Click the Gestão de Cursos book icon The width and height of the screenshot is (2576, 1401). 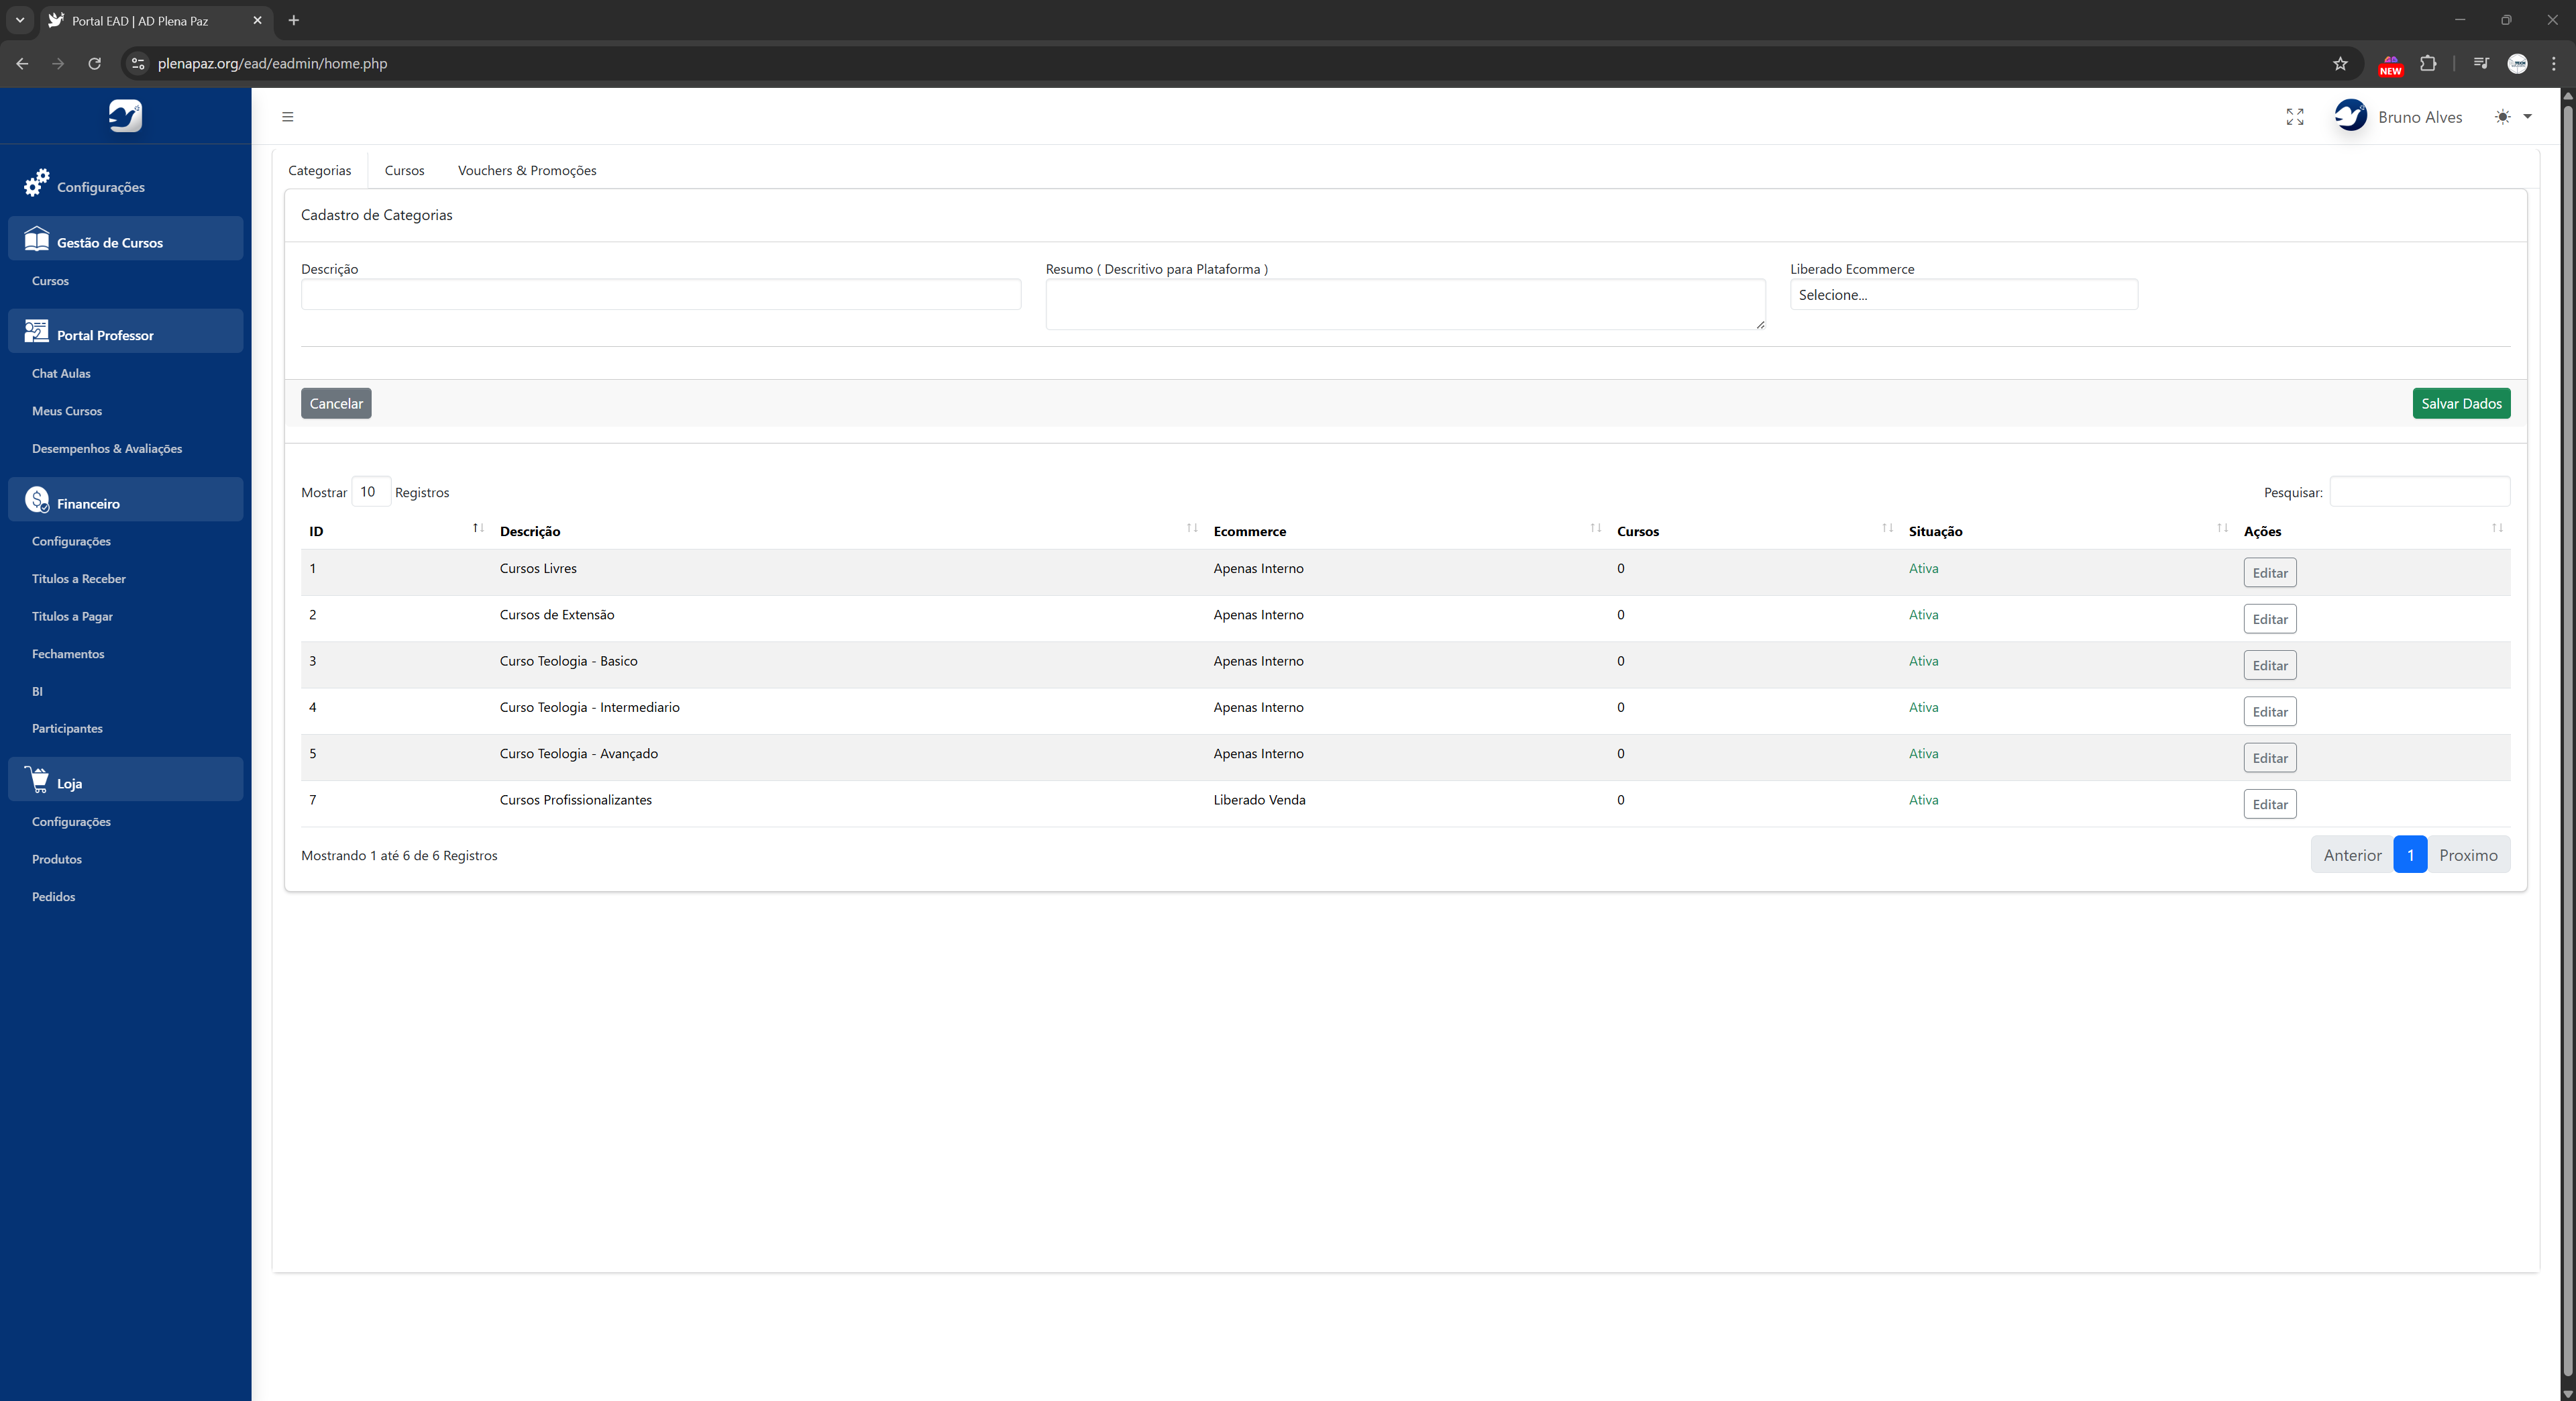point(37,239)
